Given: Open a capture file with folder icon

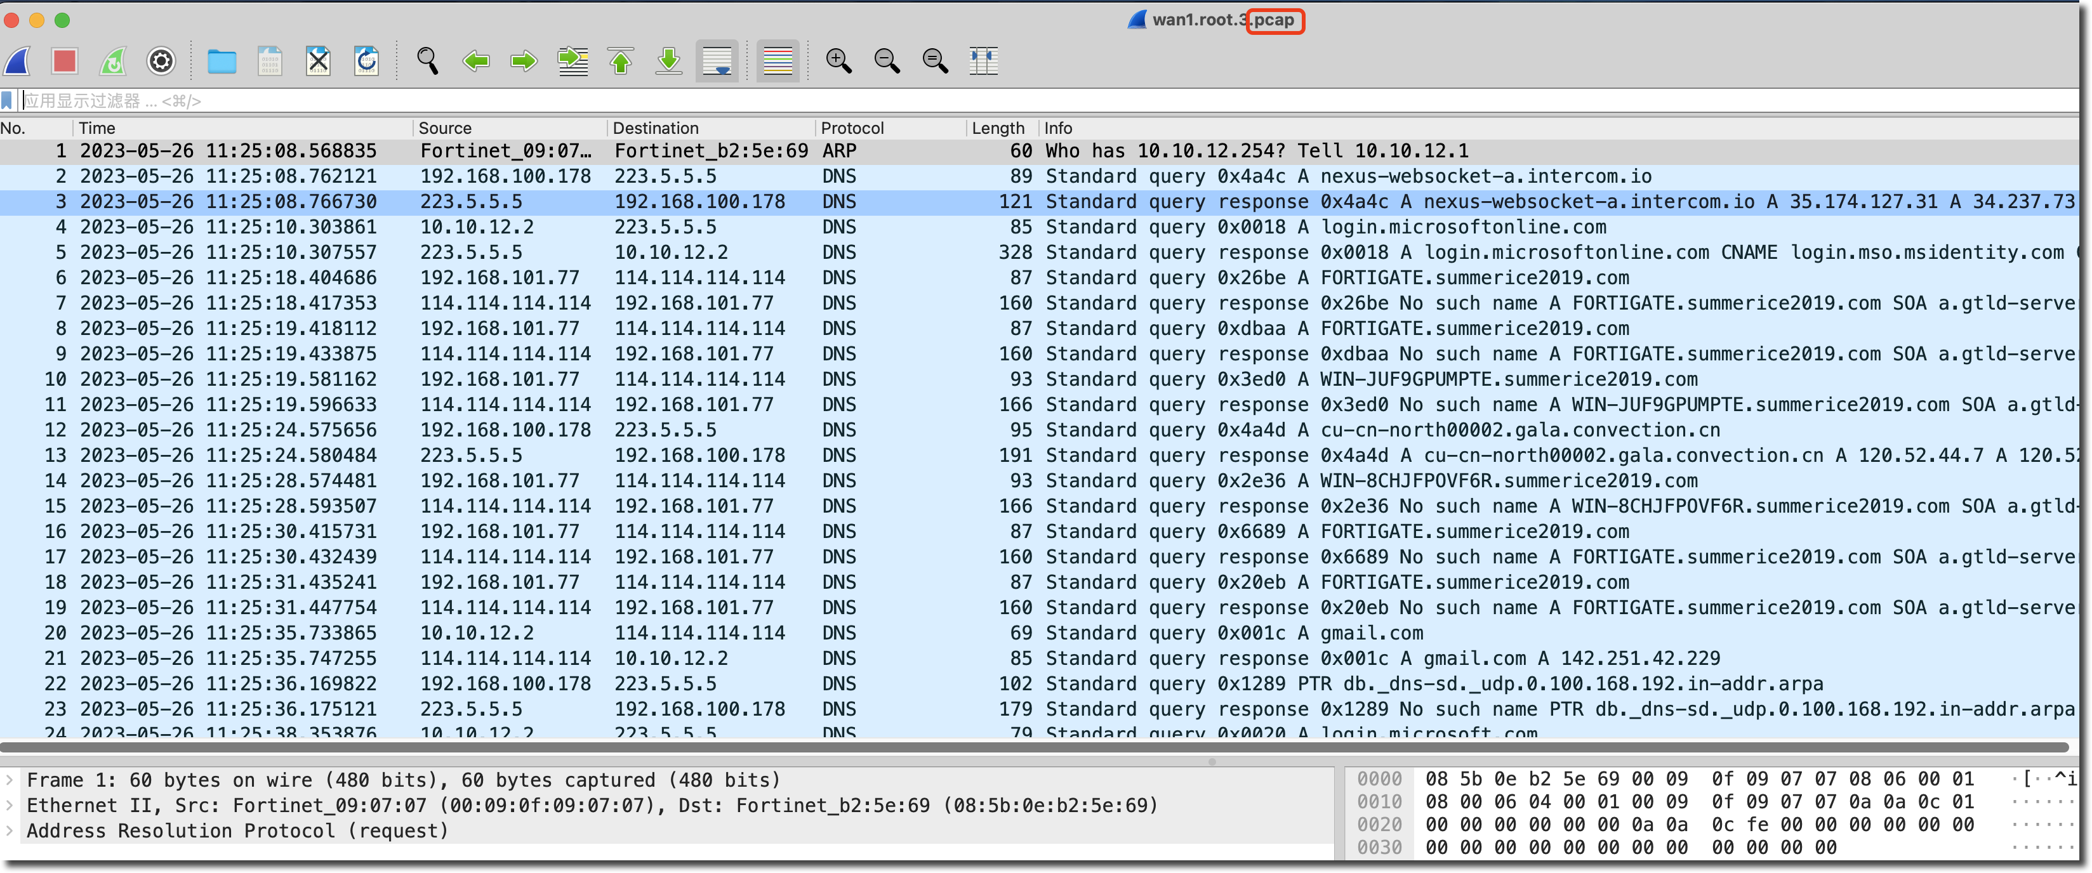Looking at the screenshot, I should pos(221,61).
